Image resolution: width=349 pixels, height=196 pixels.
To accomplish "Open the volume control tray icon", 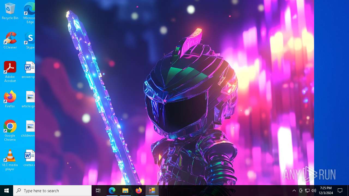I will pos(314,191).
